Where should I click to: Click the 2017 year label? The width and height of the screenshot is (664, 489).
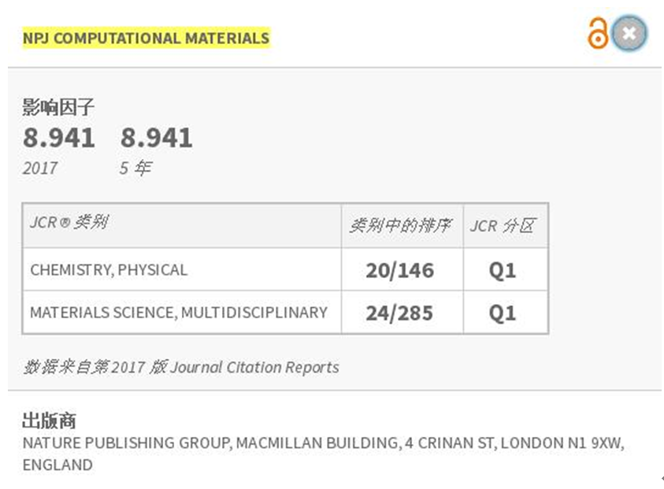tap(40, 169)
